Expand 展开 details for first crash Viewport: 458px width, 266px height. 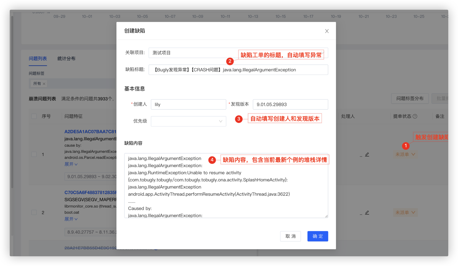[x=71, y=164]
